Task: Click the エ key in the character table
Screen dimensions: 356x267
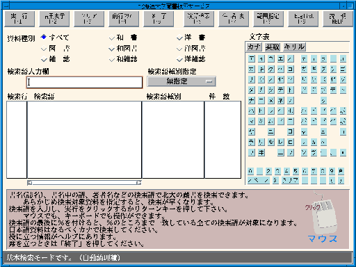Action: click(x=281, y=58)
